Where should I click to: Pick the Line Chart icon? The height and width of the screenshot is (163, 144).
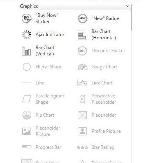point(82,83)
